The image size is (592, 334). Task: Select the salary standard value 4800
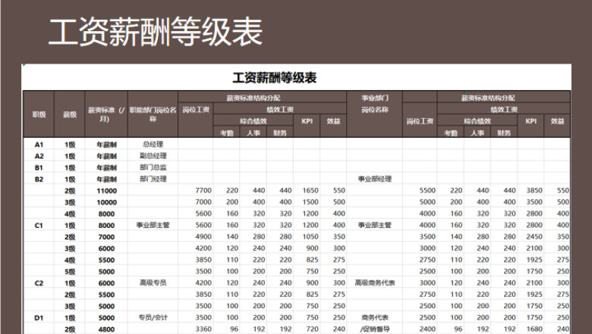(106, 329)
